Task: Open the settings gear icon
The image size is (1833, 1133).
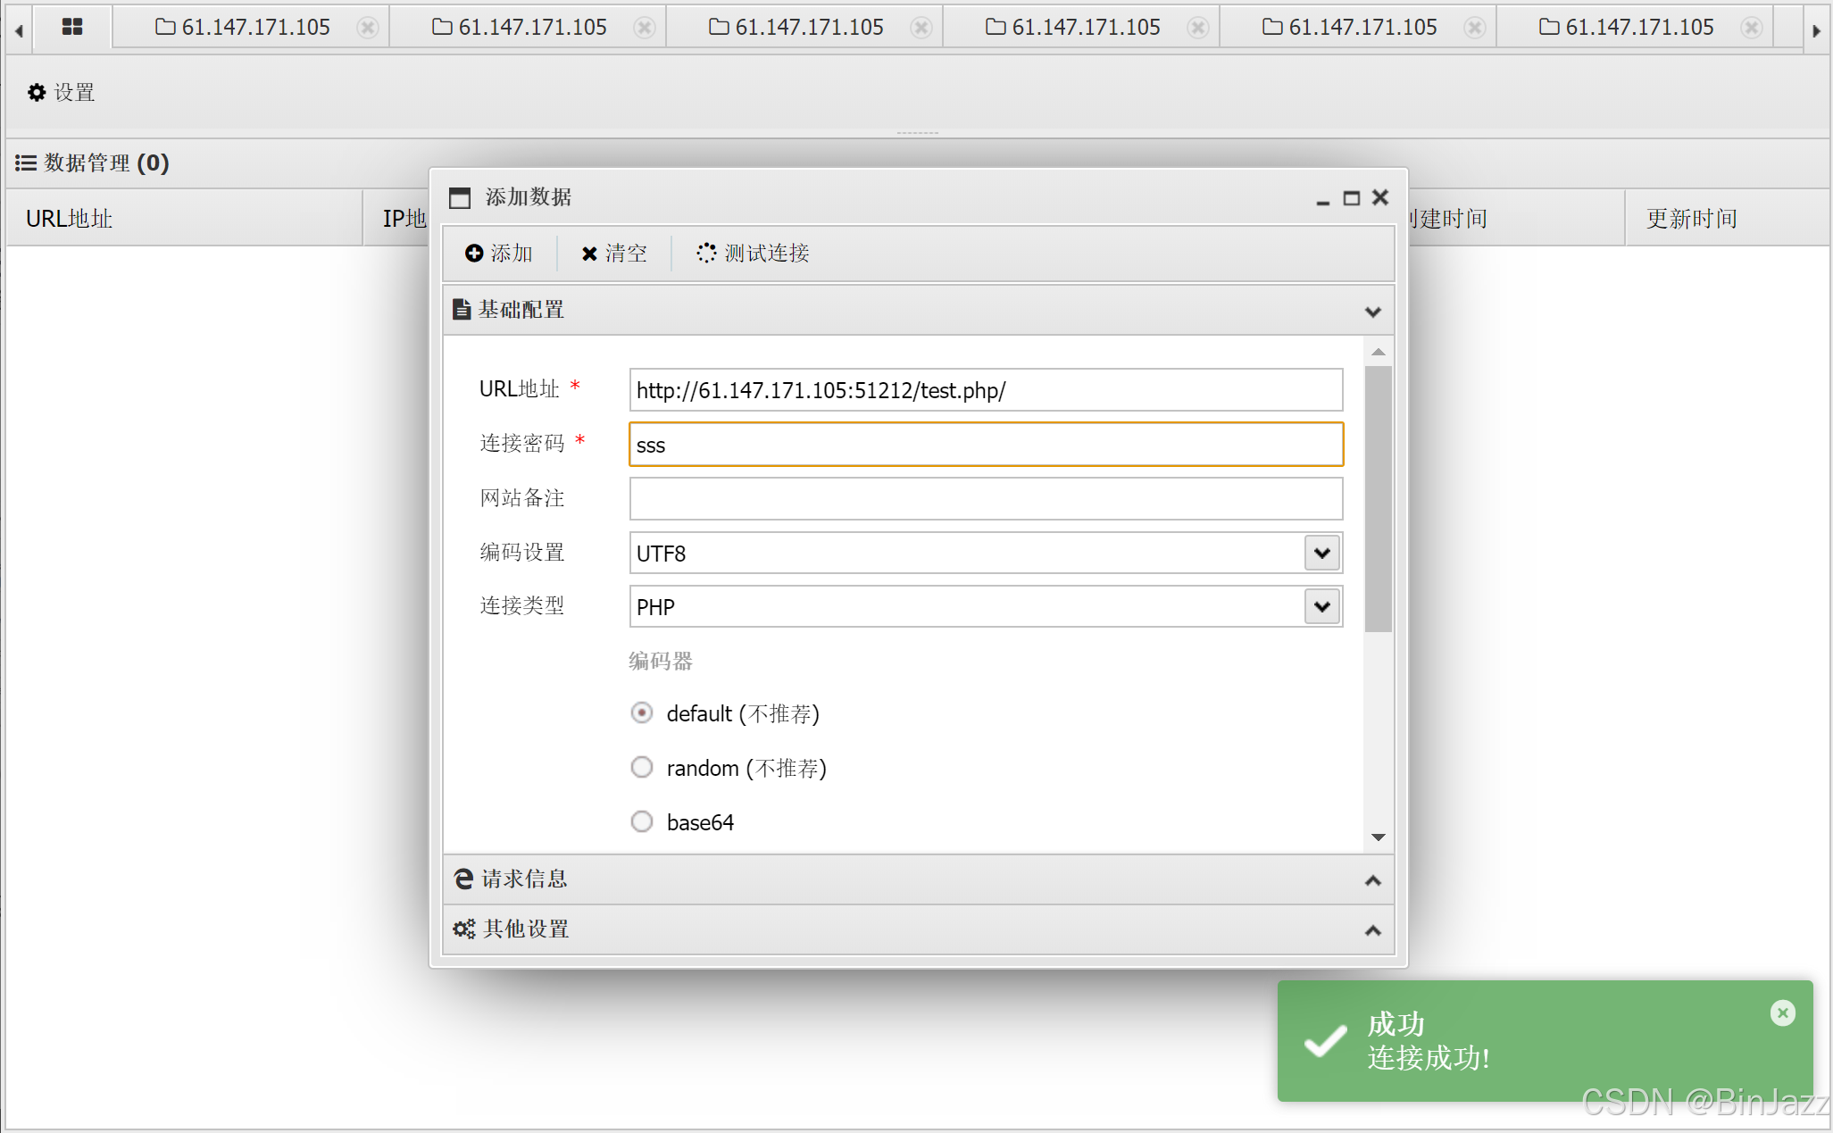Action: pos(37,93)
